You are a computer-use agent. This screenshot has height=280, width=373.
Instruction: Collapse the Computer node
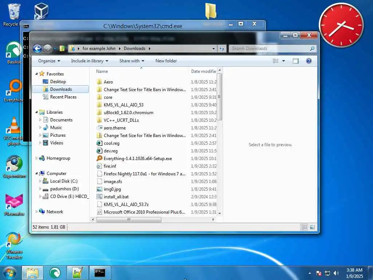[36, 173]
